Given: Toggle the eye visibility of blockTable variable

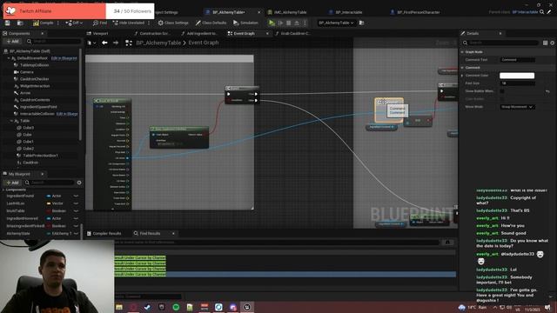Looking at the screenshot, I should tap(76, 210).
